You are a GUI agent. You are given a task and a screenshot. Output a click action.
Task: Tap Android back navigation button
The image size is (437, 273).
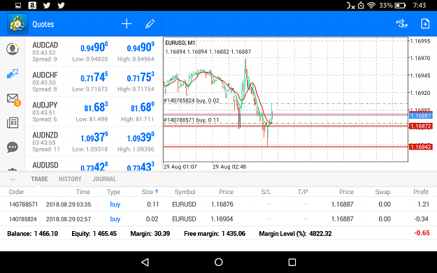(145, 262)
